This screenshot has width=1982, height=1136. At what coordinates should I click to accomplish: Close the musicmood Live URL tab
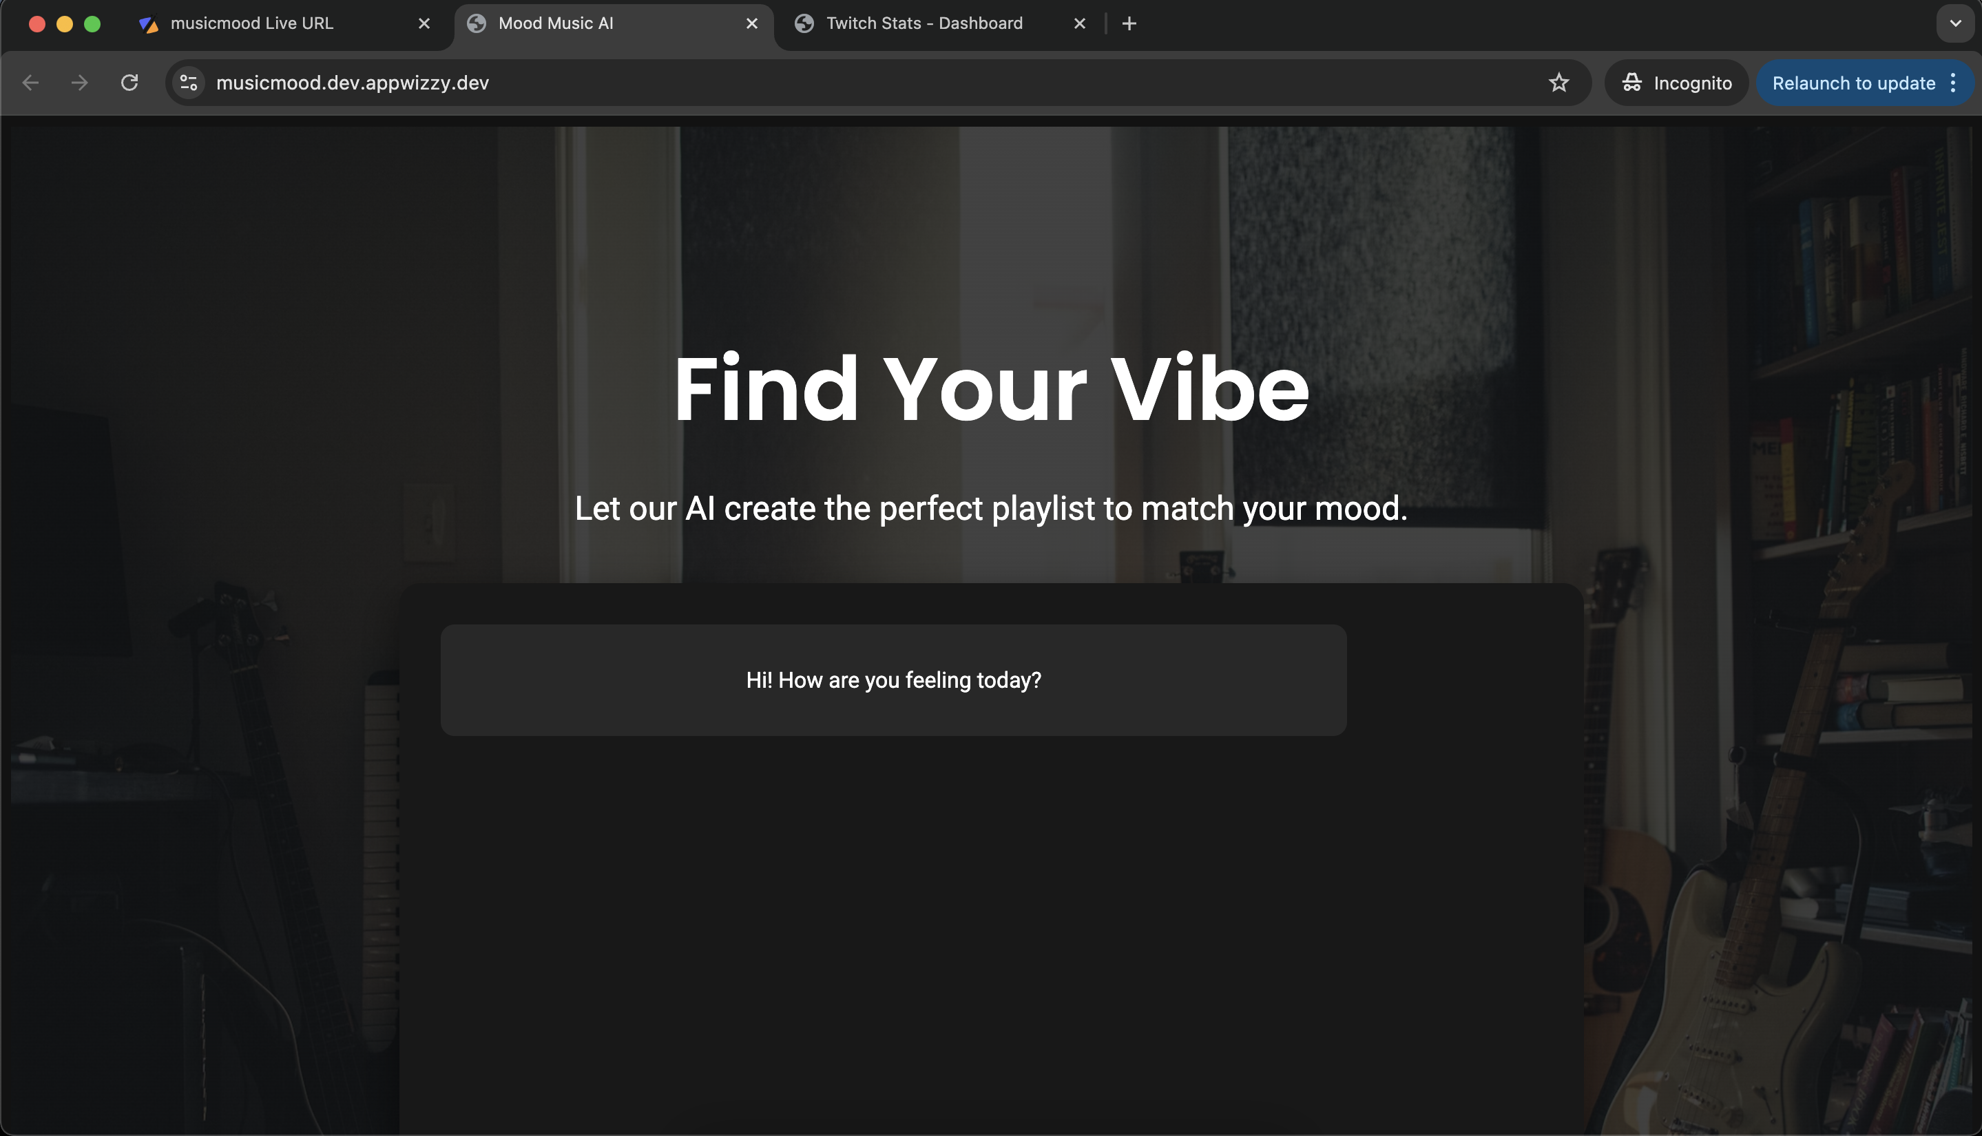(x=424, y=23)
